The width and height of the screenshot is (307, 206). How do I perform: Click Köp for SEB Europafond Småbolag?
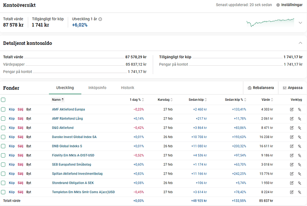[x=12, y=165]
